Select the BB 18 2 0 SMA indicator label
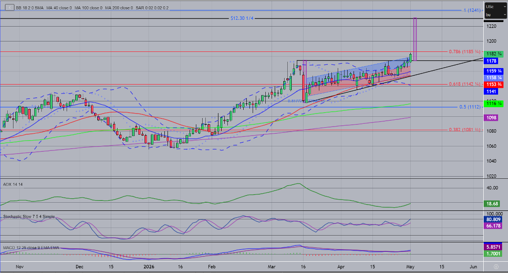This screenshot has height=273, width=508. [29, 8]
